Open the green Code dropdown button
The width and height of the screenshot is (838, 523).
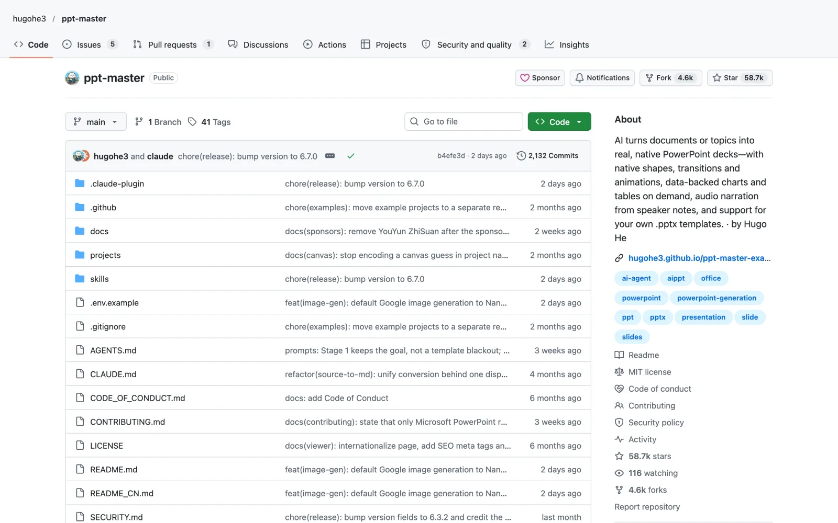click(x=559, y=121)
